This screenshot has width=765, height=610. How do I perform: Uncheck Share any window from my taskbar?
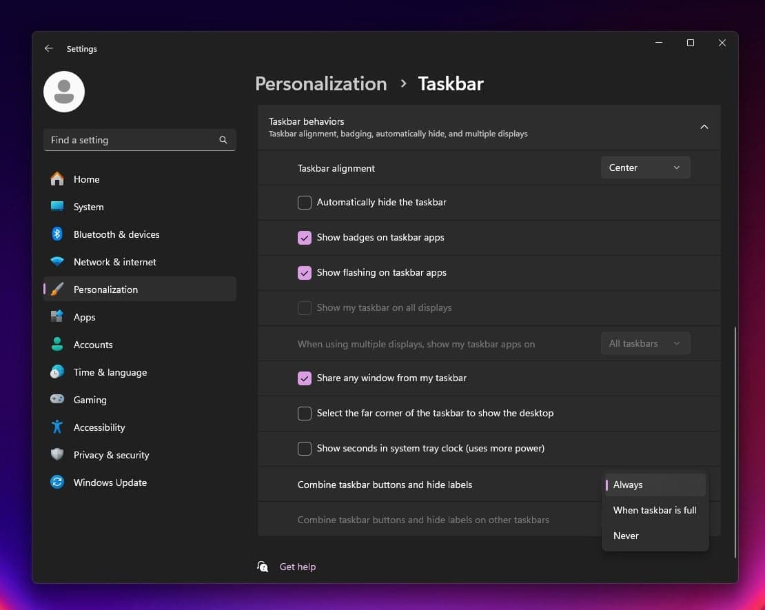pos(304,378)
